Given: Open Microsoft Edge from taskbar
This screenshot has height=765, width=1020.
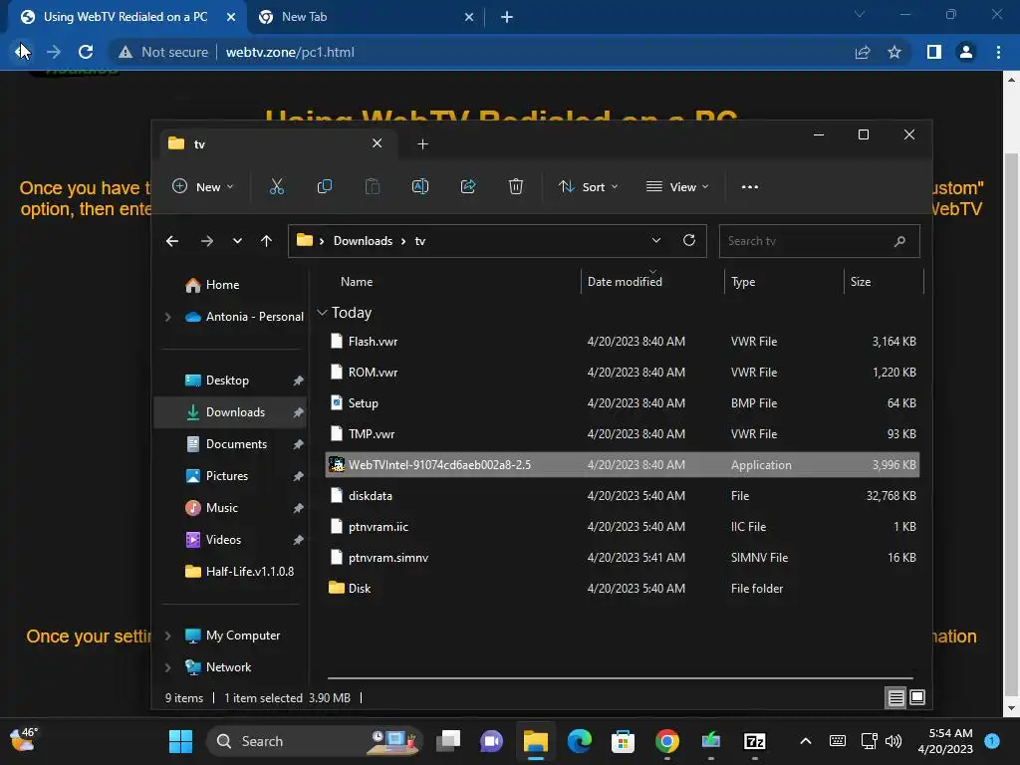Looking at the screenshot, I should pos(579,741).
